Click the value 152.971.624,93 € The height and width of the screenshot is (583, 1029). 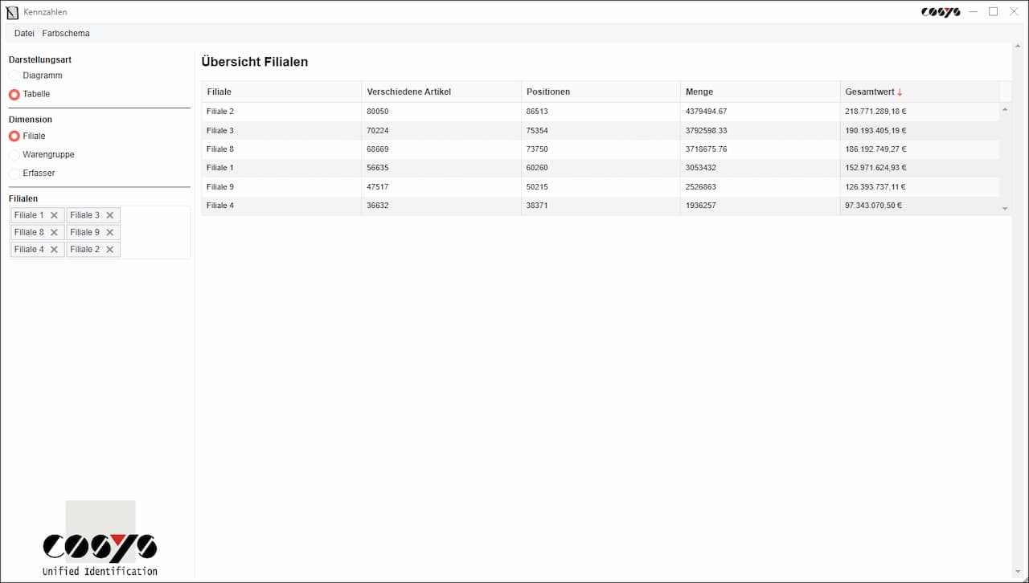[875, 168]
